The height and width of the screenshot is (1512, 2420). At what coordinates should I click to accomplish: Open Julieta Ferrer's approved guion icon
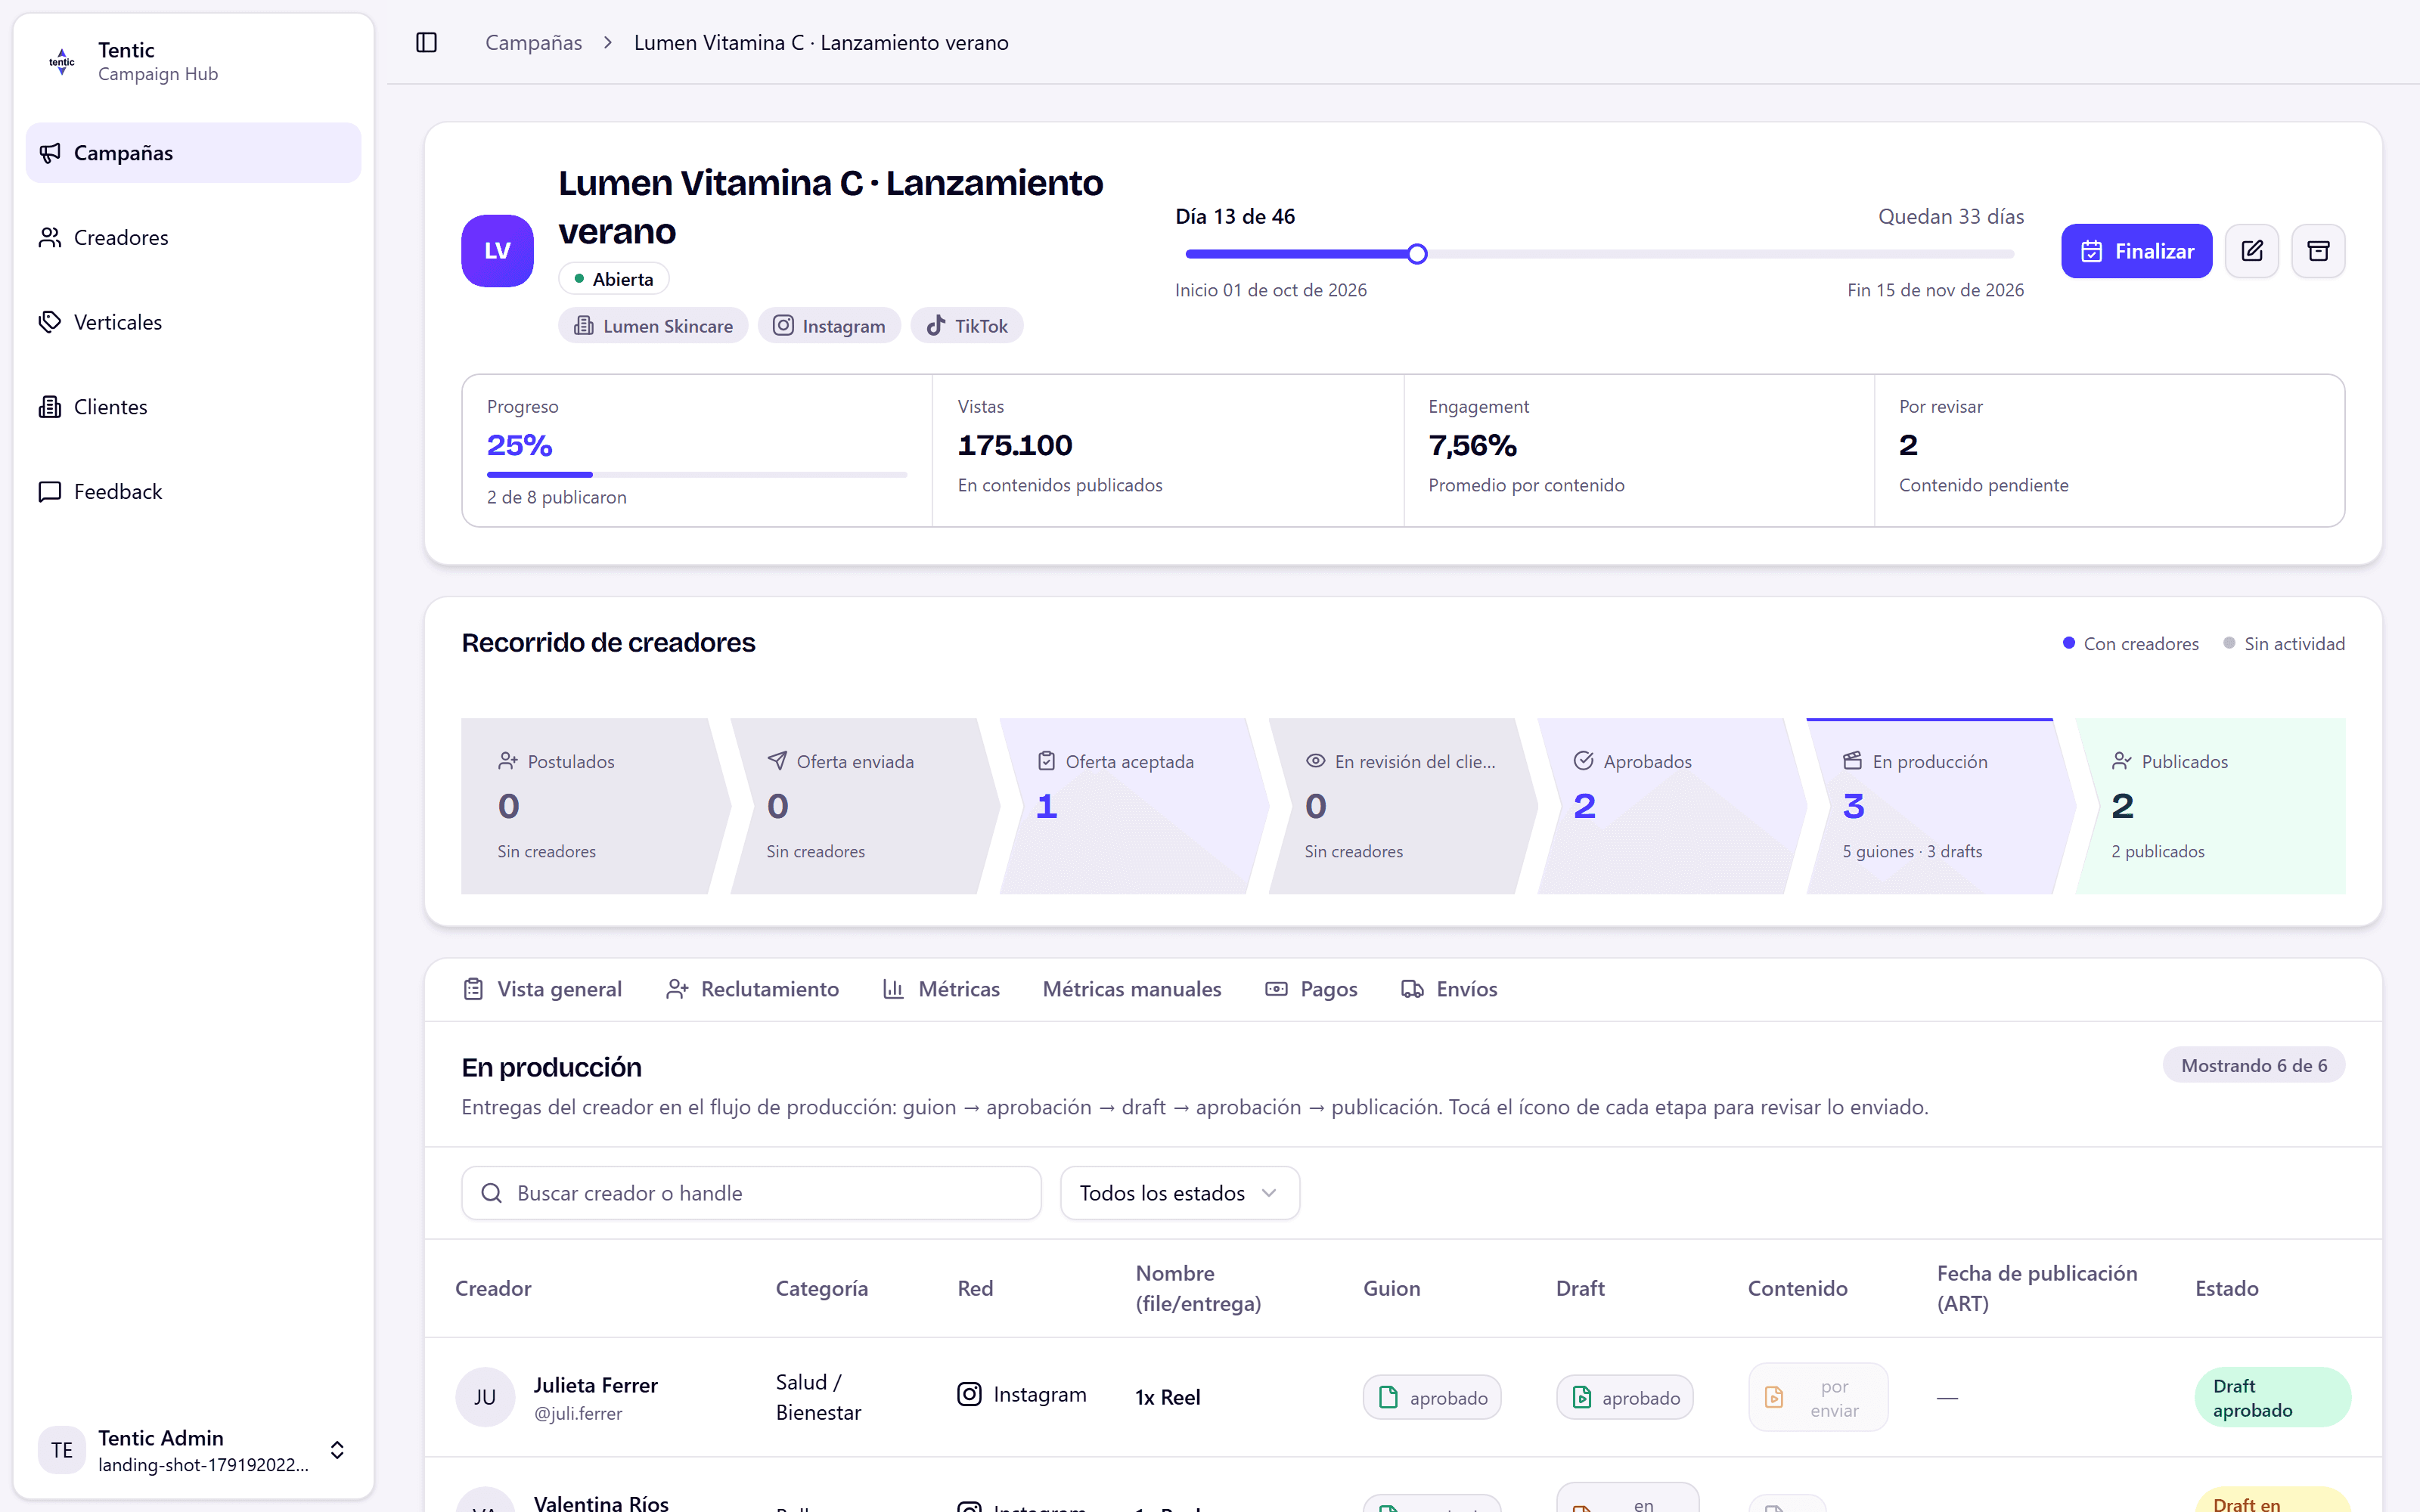point(1432,1398)
